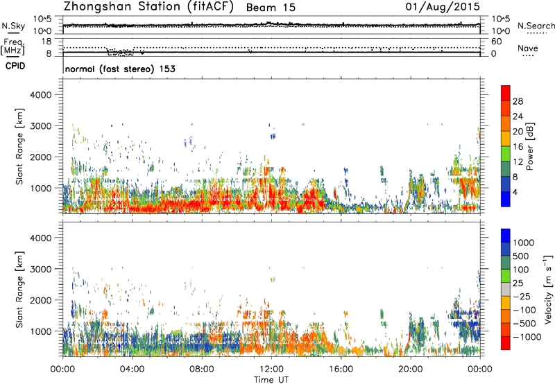
Task: Pick the red bottom segment of velocity colorbar
Action: pyautogui.click(x=506, y=343)
